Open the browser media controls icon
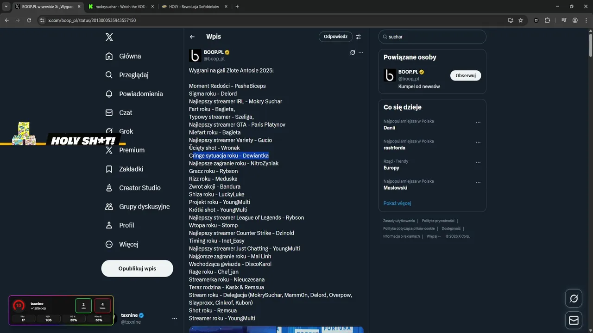This screenshot has height=333, width=593. pyautogui.click(x=564, y=20)
